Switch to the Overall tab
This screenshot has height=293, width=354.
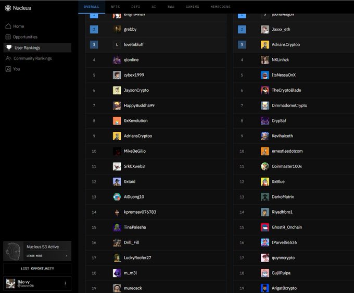(92, 7)
